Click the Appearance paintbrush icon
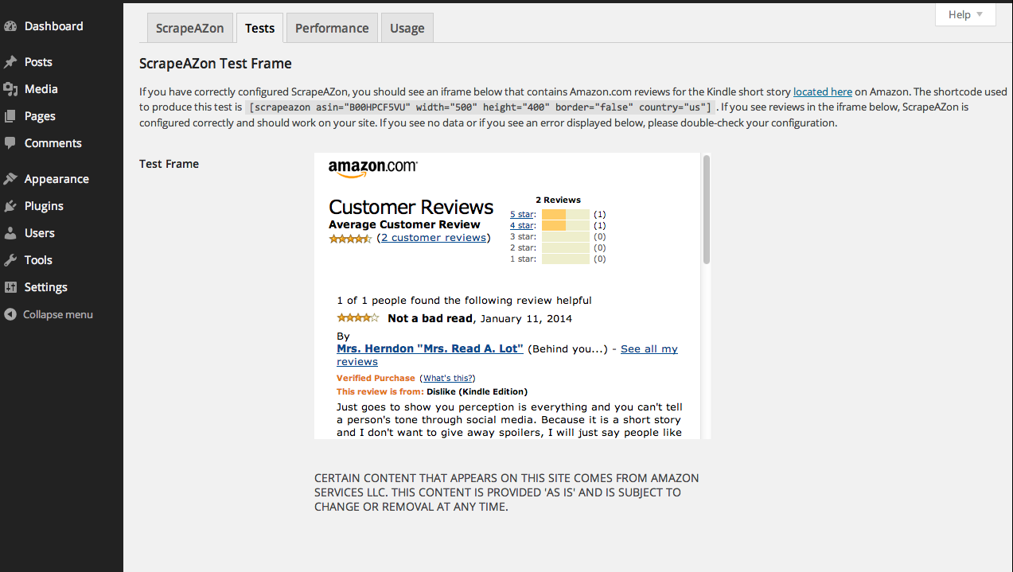 (10, 179)
